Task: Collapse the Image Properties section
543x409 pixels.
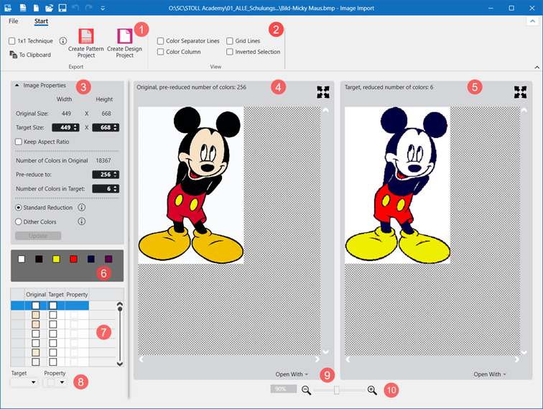Action: click(x=17, y=85)
